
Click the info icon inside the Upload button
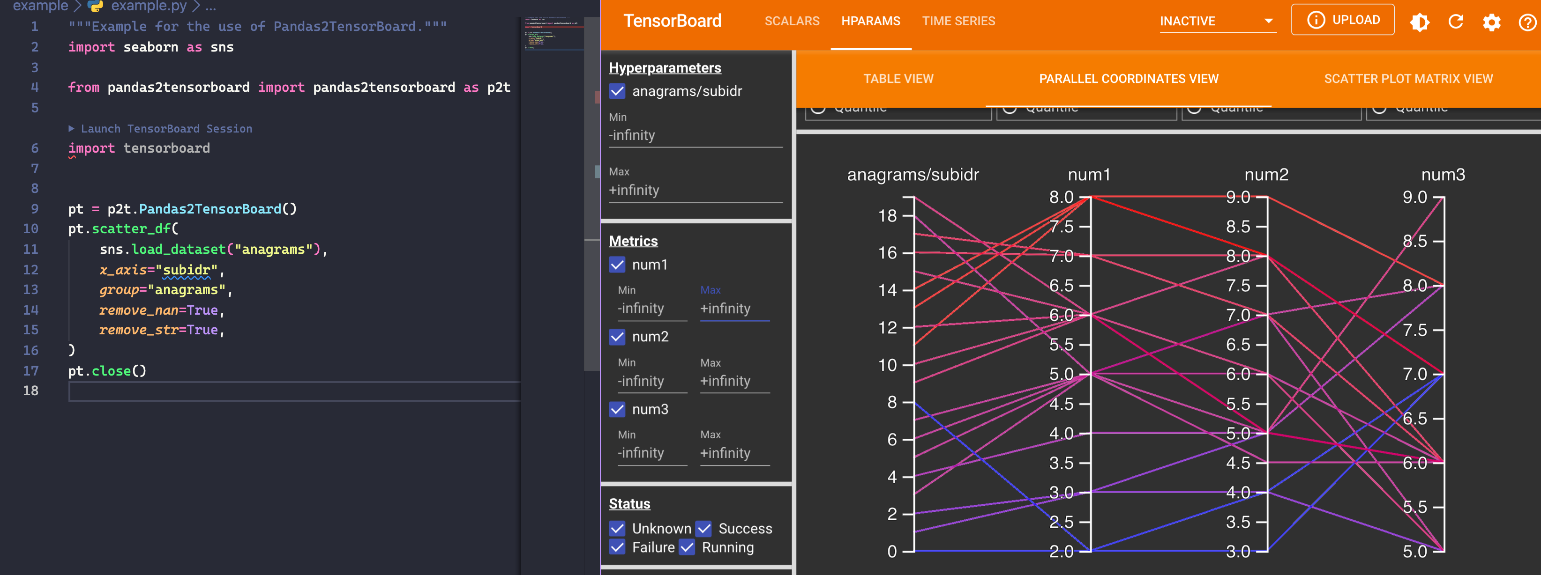click(1316, 20)
